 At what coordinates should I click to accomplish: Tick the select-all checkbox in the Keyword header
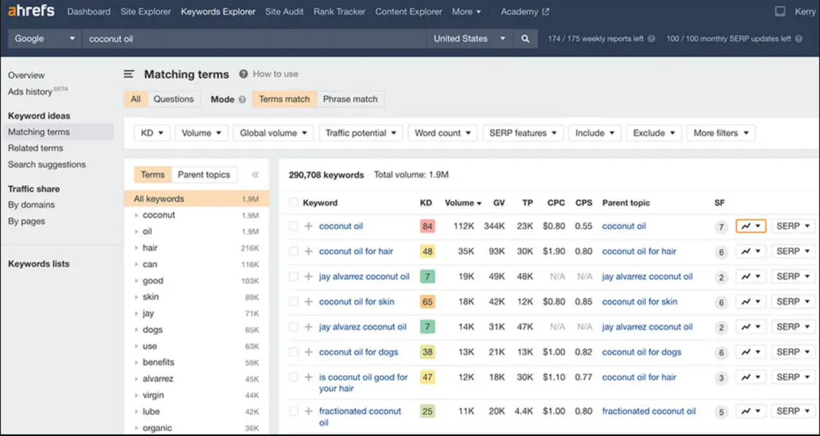(294, 203)
